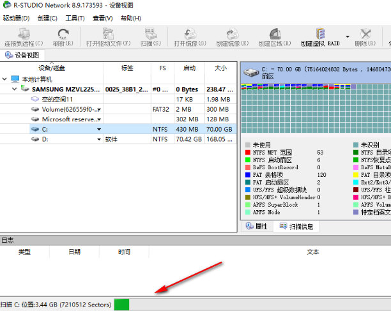This screenshot has width=391, height=311.
Task: Click the blue FAT table entries swatch
Action: click(248, 175)
